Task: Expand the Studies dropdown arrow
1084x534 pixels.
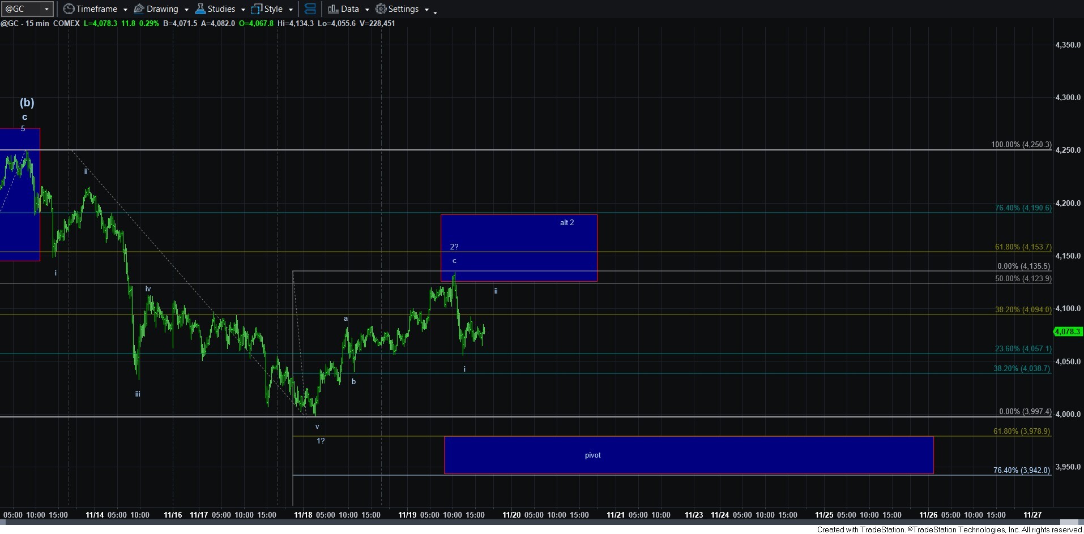Action: [243, 10]
